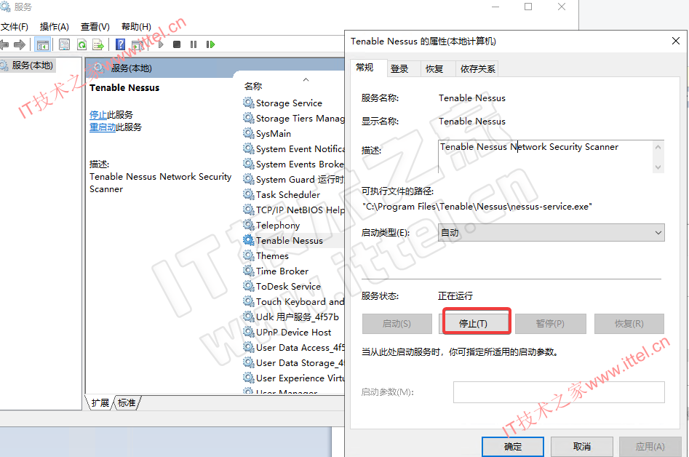Image resolution: width=689 pixels, height=457 pixels.
Task: Select the 扩展 view tab at bottom
Action: coord(100,402)
